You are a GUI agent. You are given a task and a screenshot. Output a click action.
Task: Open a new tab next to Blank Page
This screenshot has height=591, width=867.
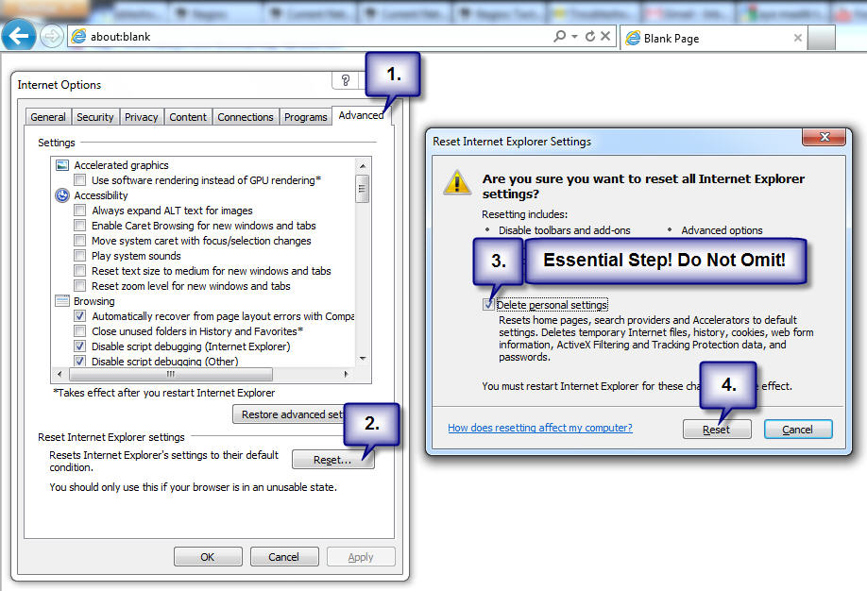click(821, 38)
